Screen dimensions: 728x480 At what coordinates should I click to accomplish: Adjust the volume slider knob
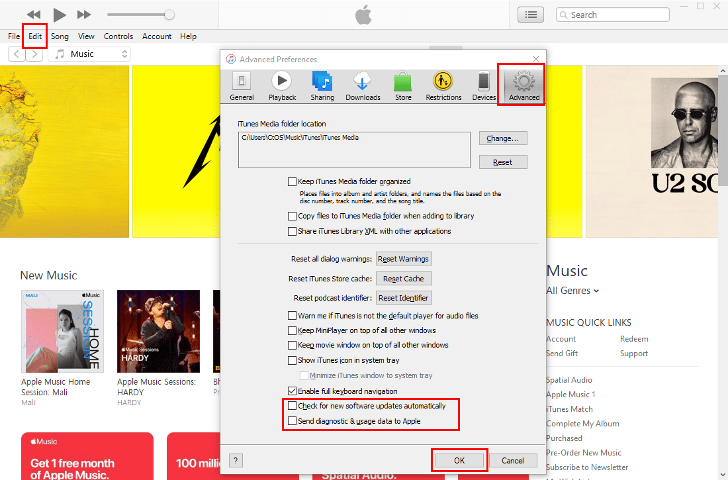tap(169, 15)
